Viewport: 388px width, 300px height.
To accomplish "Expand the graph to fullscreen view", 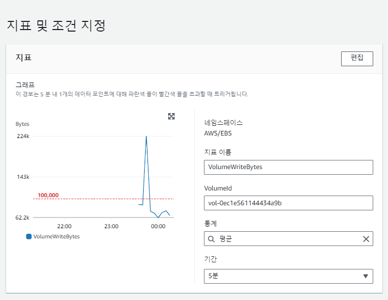I will click(171, 116).
